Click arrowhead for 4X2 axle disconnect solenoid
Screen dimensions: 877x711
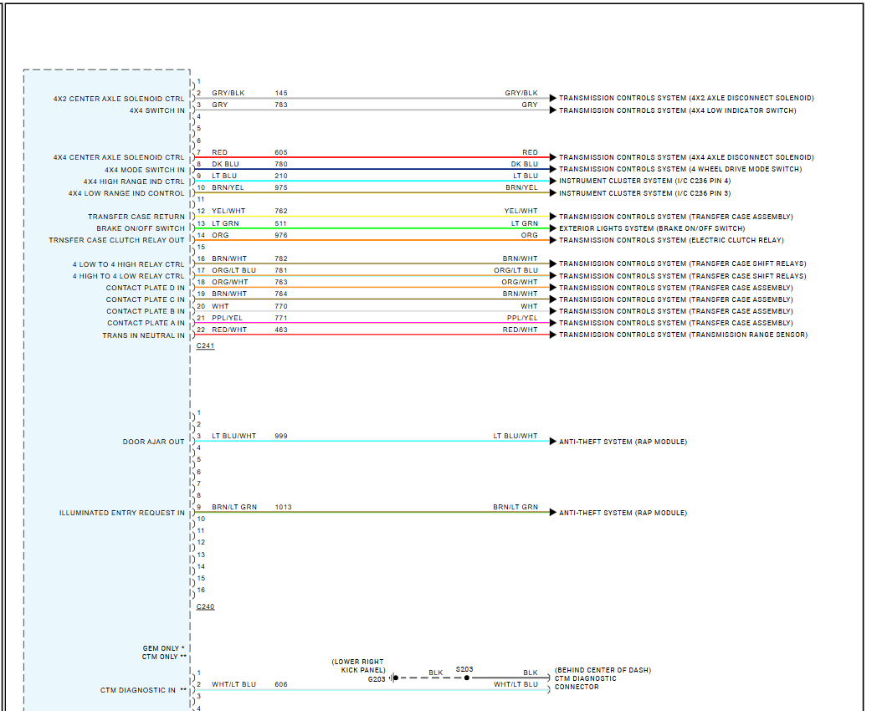coord(552,98)
